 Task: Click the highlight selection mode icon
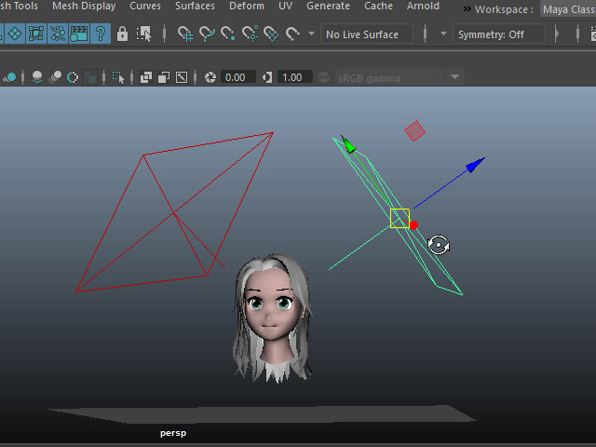click(144, 34)
